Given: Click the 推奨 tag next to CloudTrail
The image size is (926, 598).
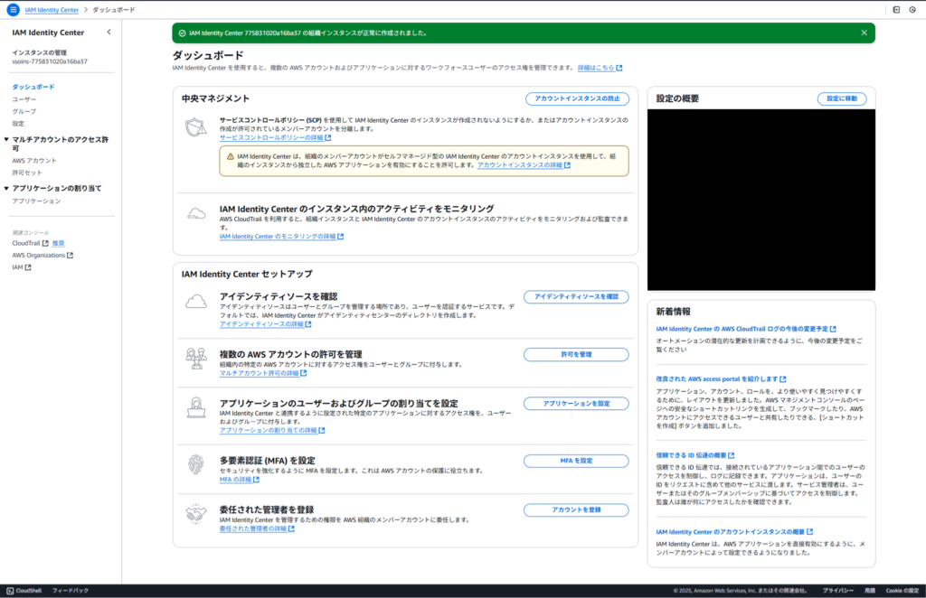Looking at the screenshot, I should point(58,243).
